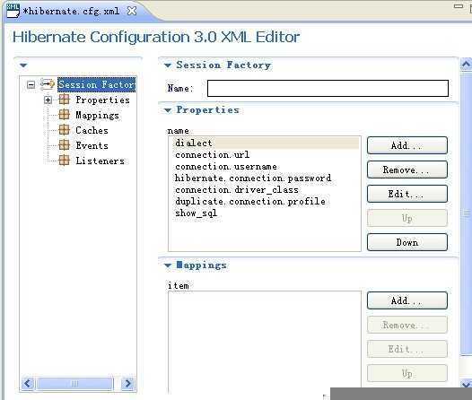This screenshot has width=472, height=400.
Task: Click the XML file icon on hibernate.cfg.xml tab
Action: coord(13,11)
